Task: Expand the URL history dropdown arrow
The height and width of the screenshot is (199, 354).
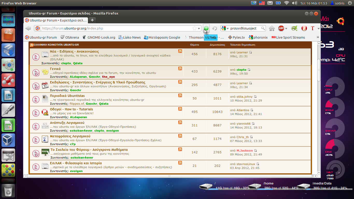Action: click(199, 29)
